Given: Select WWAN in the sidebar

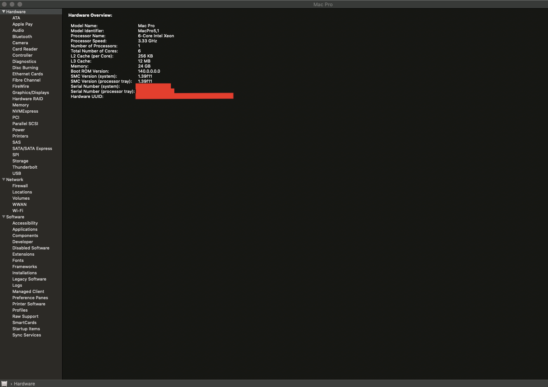Looking at the screenshot, I should [x=19, y=204].
